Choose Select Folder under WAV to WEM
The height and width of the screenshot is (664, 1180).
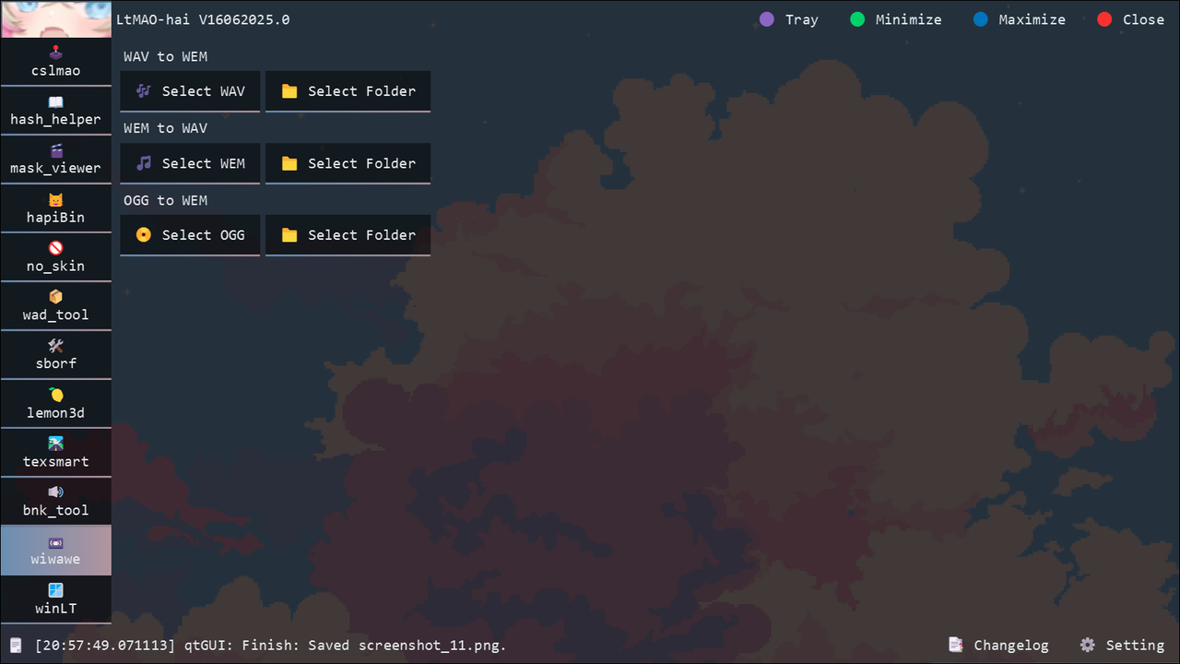[x=348, y=91]
